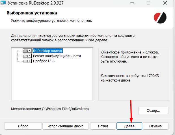The height and width of the screenshot is (135, 175).
Task: Open Использование диска disk usage
Action: [65, 126]
